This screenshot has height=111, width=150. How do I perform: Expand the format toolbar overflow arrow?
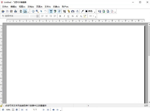click(95, 17)
